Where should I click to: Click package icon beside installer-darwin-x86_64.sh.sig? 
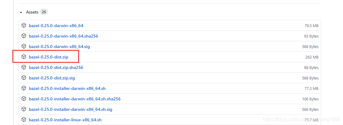pos(23,109)
